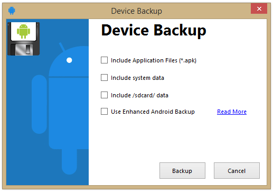273x192 pixels.
Task: Open the Read More link
Action: [232, 112]
